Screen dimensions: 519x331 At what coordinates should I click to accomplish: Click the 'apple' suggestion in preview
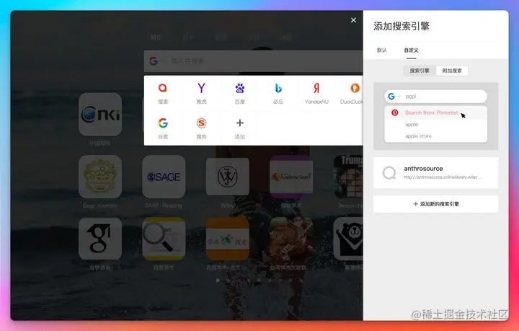(x=412, y=125)
